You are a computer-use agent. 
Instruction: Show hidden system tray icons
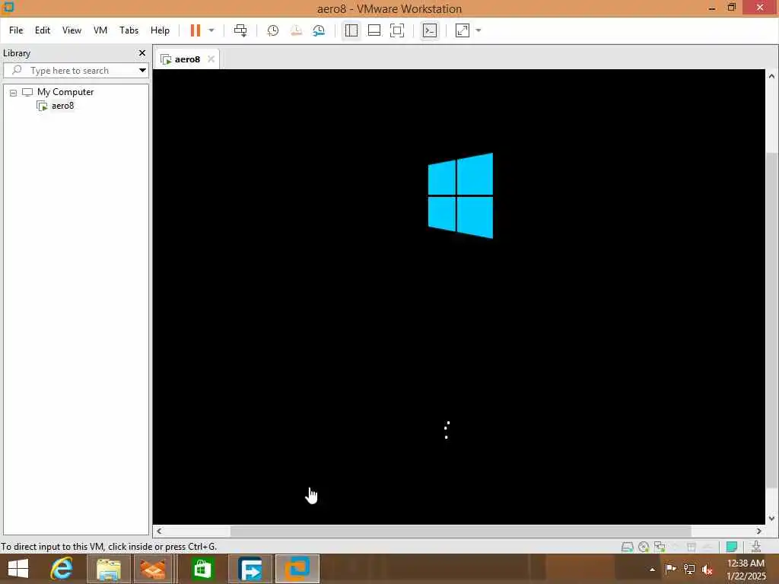coord(652,570)
